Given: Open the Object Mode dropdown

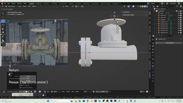Looking at the screenshot, I should click(x=11, y=6).
